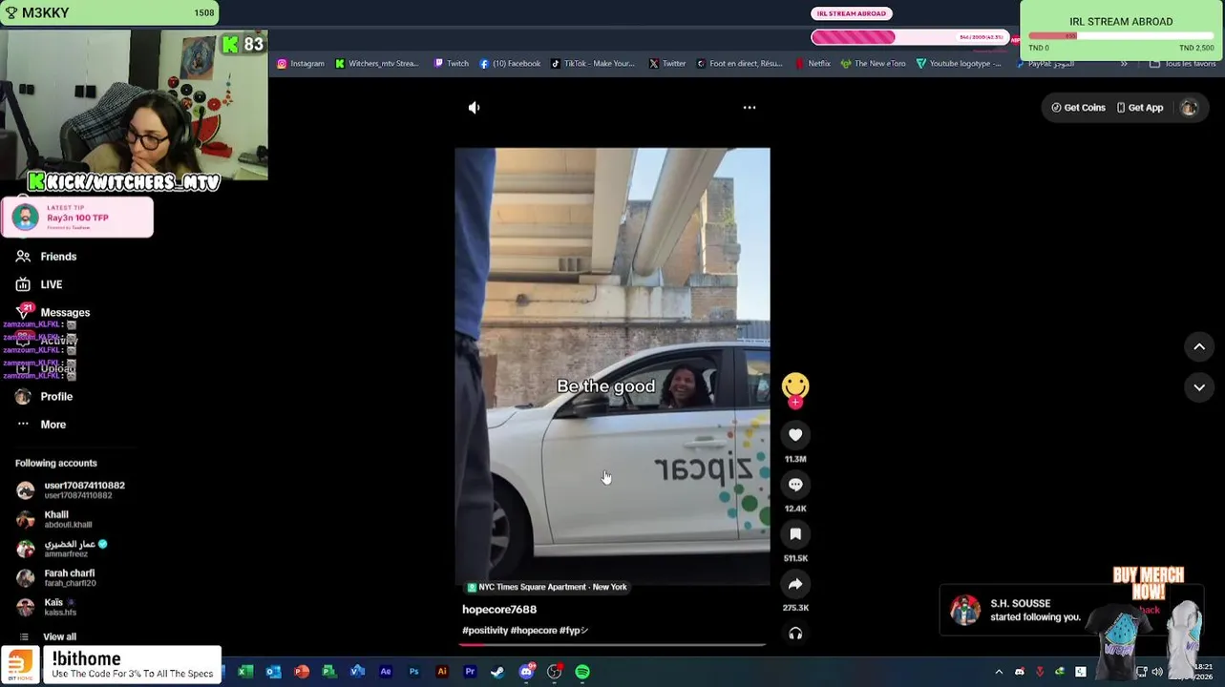Click the #positivity hashtag in the caption
The width and height of the screenshot is (1225, 687).
click(x=484, y=631)
